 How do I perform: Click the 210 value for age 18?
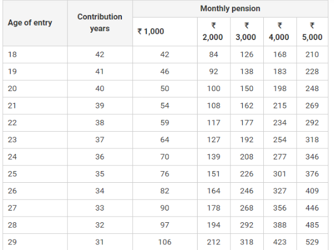[x=312, y=54]
